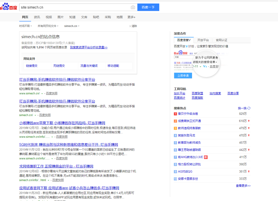The image size is (278, 201).
Task: Open 到搜索资源平台分析收录量 link
Action: [x=89, y=47]
